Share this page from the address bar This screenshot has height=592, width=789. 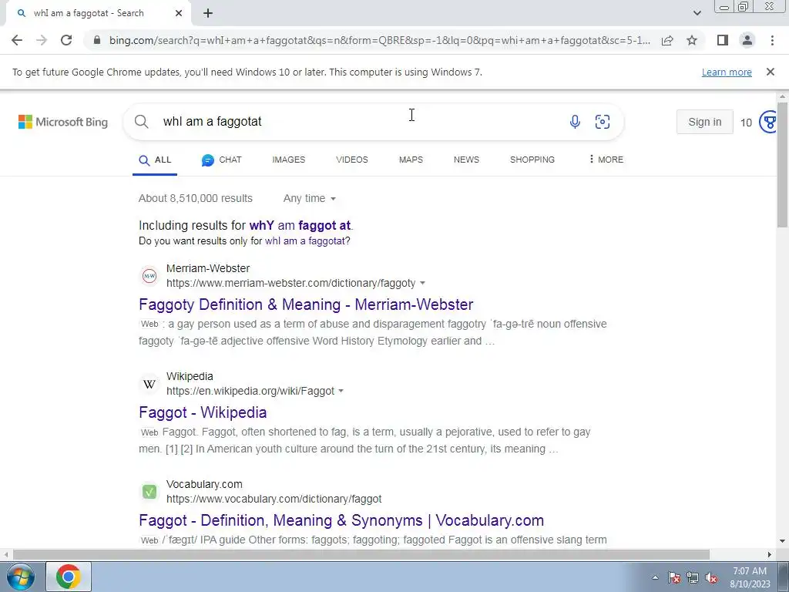pos(667,40)
